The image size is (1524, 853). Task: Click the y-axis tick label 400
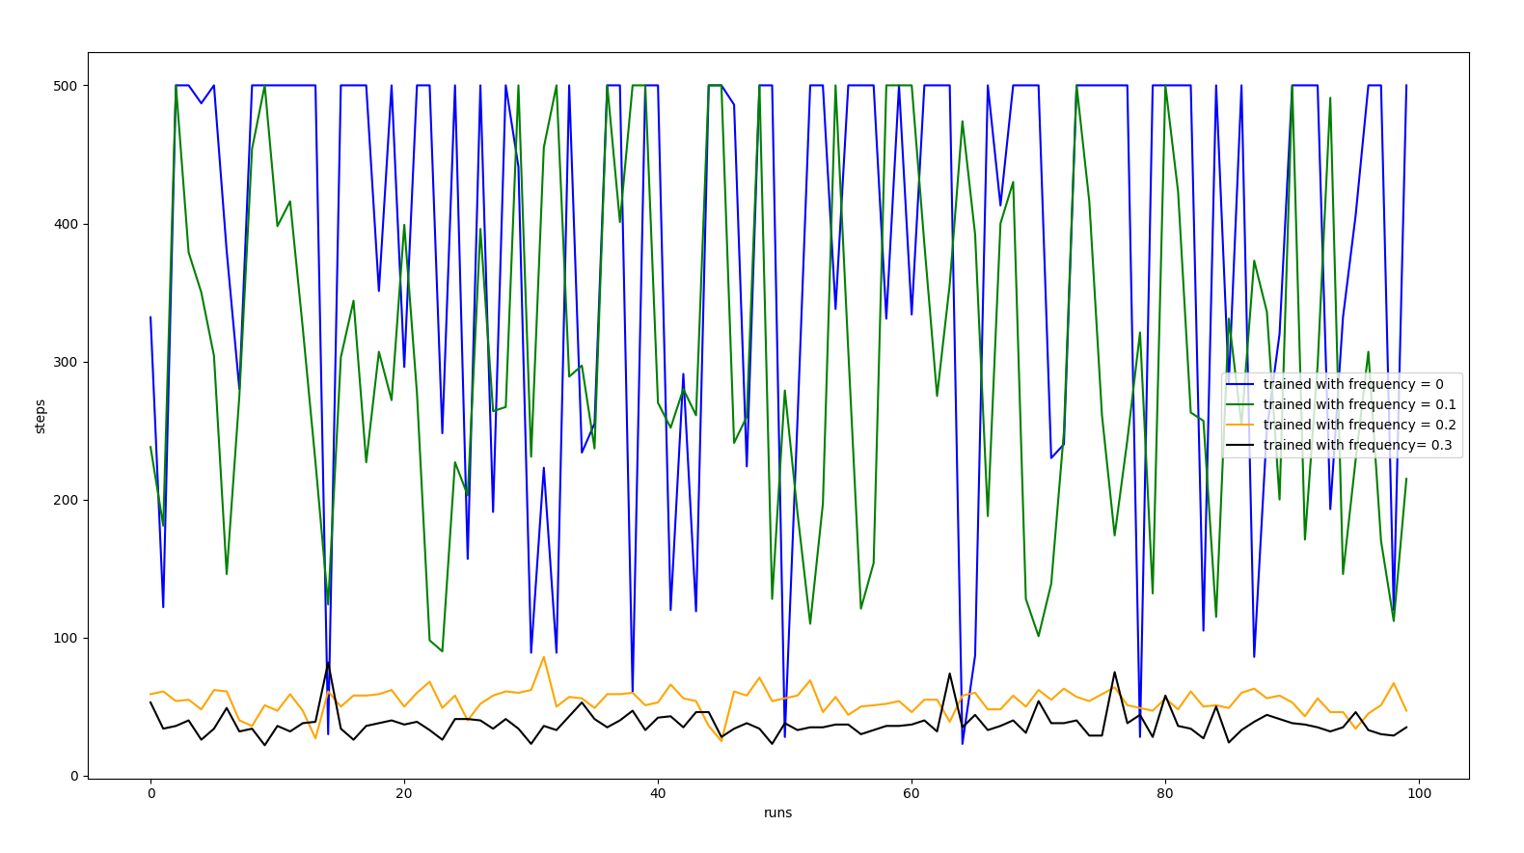pyautogui.click(x=67, y=224)
